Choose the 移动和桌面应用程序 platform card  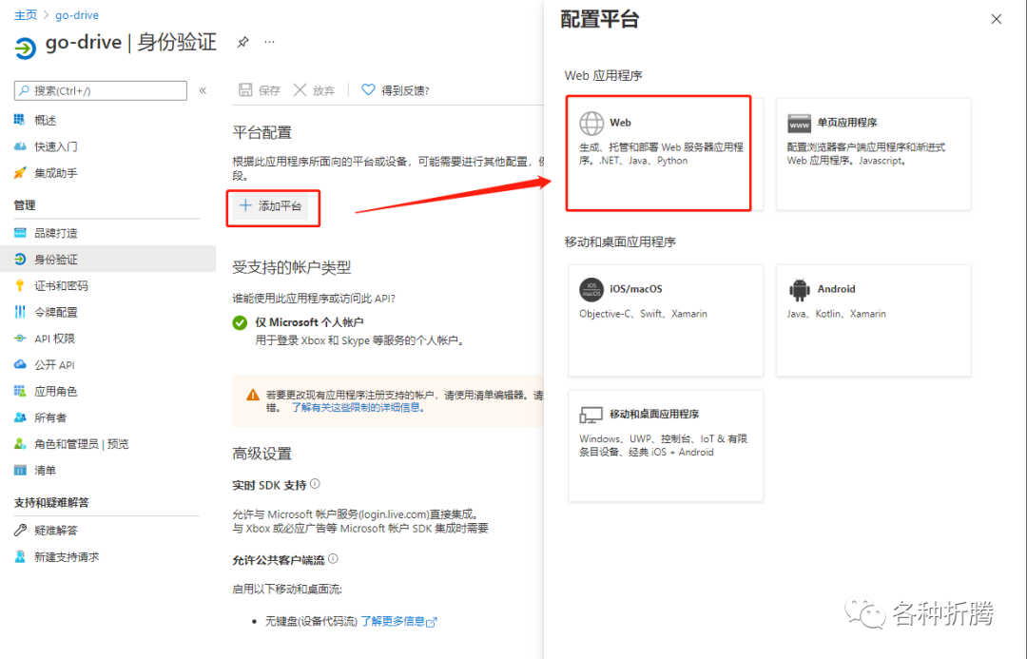666,445
